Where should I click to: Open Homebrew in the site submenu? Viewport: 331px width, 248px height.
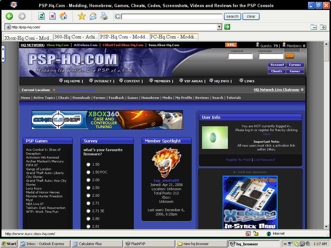[150, 98]
